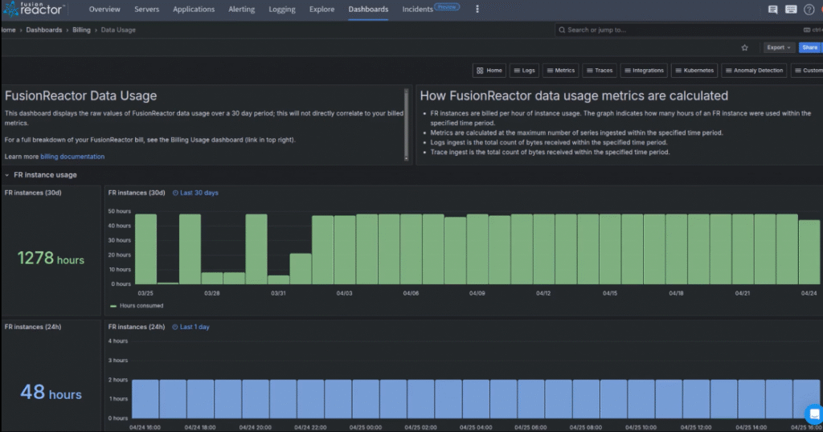Click the Last 1 day time label
The width and height of the screenshot is (823, 432).
pos(194,327)
